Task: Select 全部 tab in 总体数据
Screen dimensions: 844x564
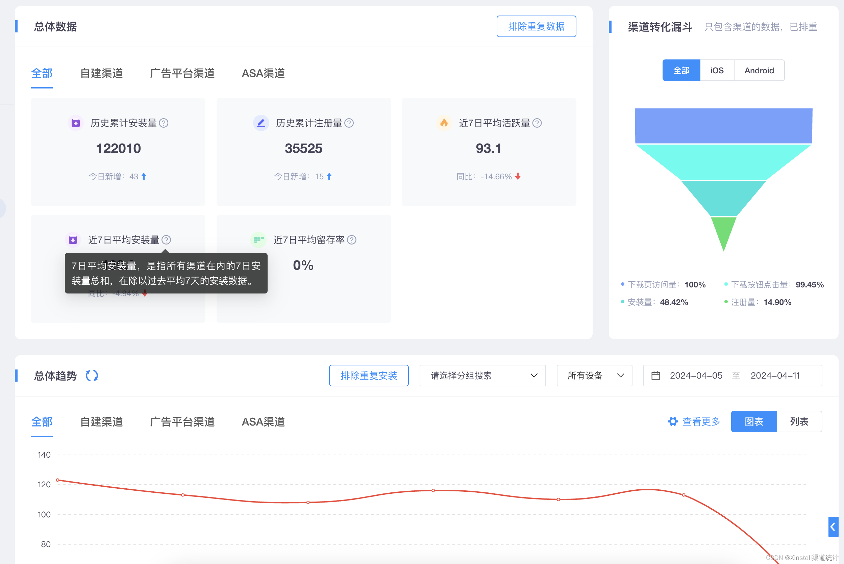Action: coord(42,73)
